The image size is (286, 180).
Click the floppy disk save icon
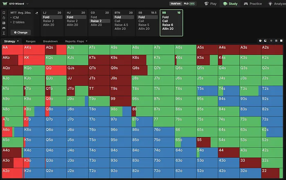pyautogui.click(x=4, y=23)
